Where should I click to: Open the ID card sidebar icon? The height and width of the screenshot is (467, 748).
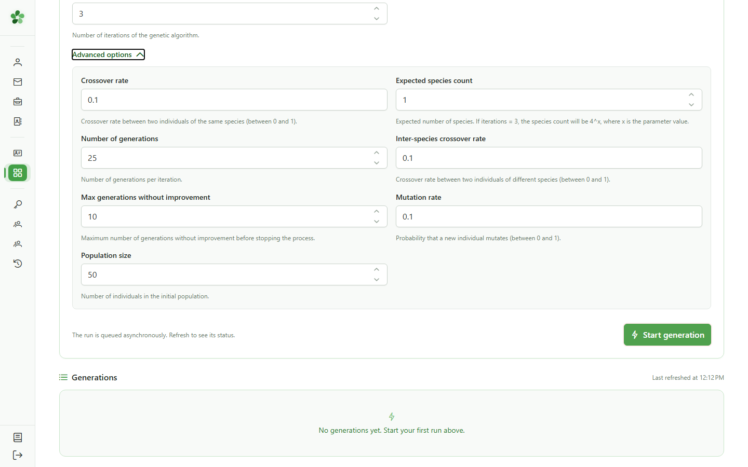pos(18,153)
